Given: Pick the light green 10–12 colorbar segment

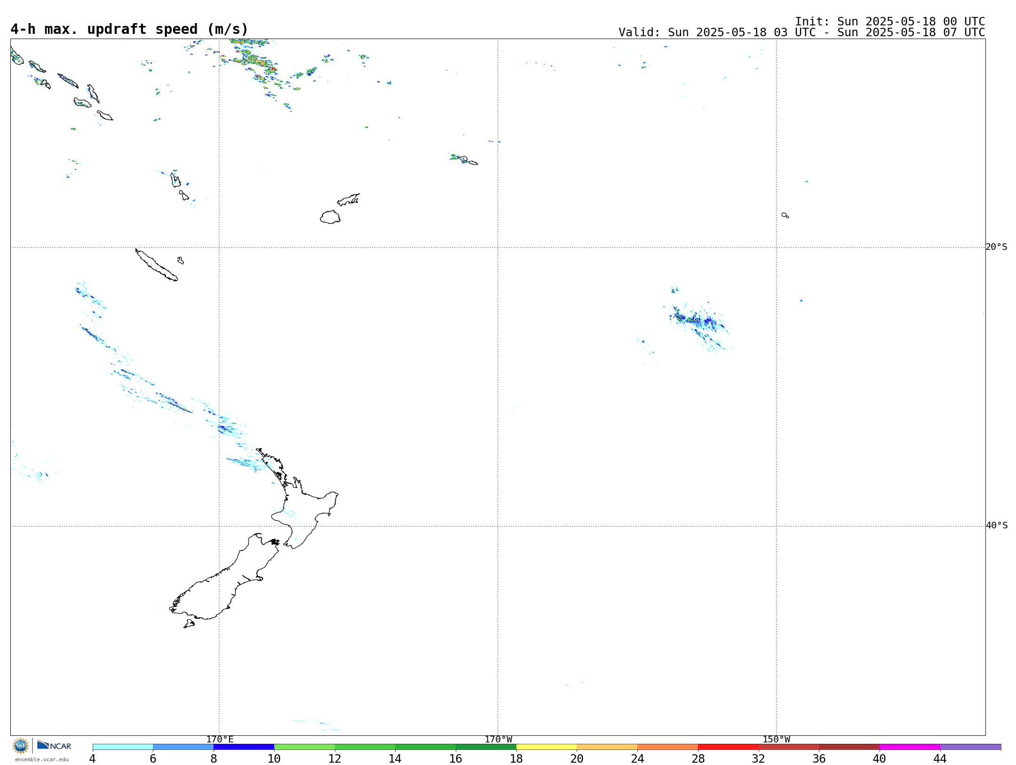Looking at the screenshot, I should point(304,747).
